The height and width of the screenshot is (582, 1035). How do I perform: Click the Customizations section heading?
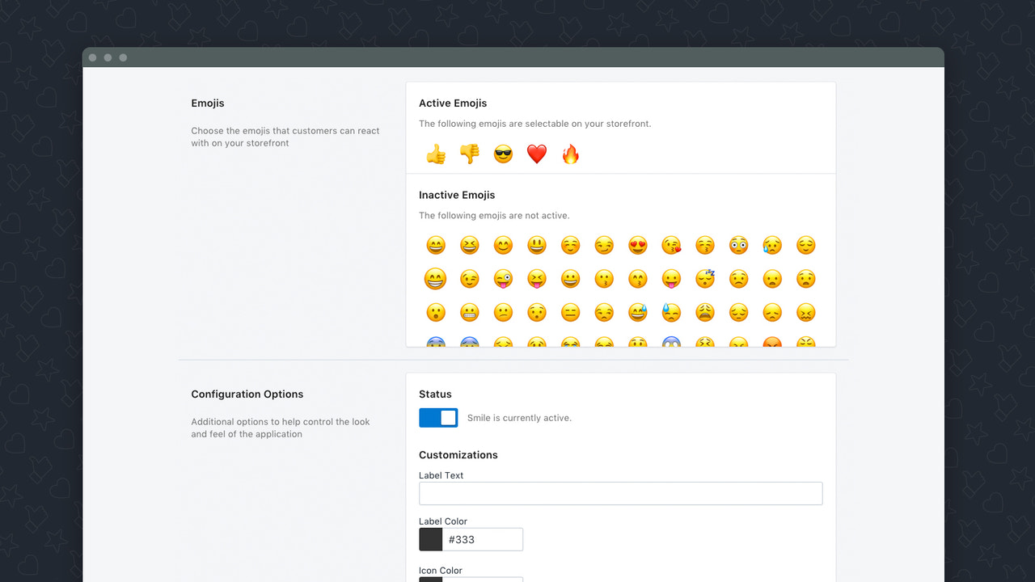tap(458, 454)
